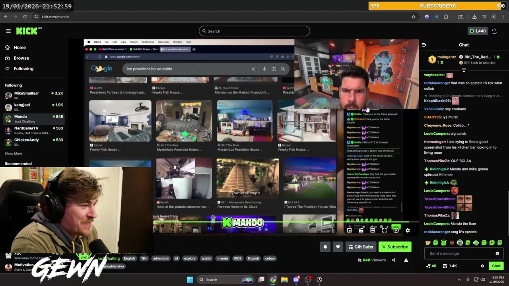Open Windows Start menu
This screenshot has width=509, height=286.
coord(190,280)
